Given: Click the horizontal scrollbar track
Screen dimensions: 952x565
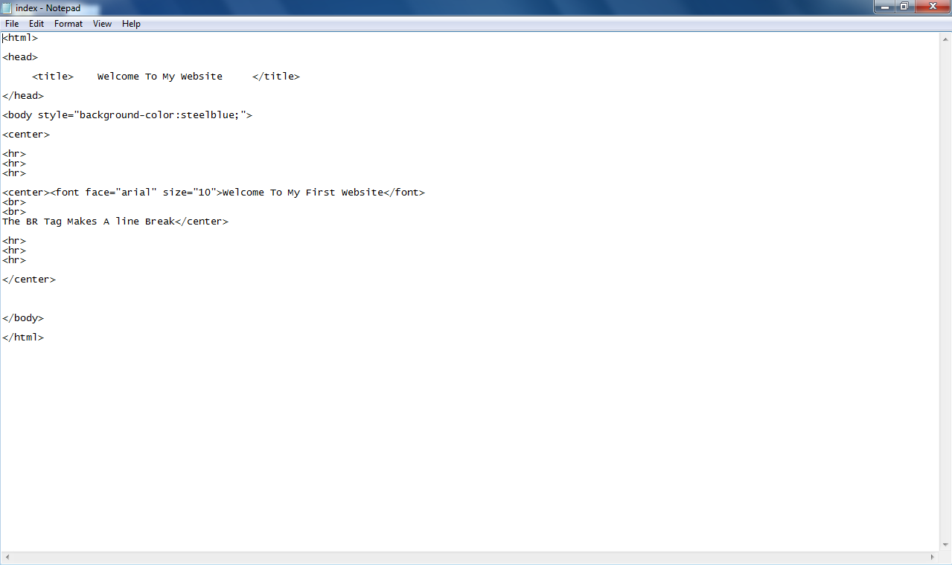Looking at the screenshot, I should click(469, 555).
